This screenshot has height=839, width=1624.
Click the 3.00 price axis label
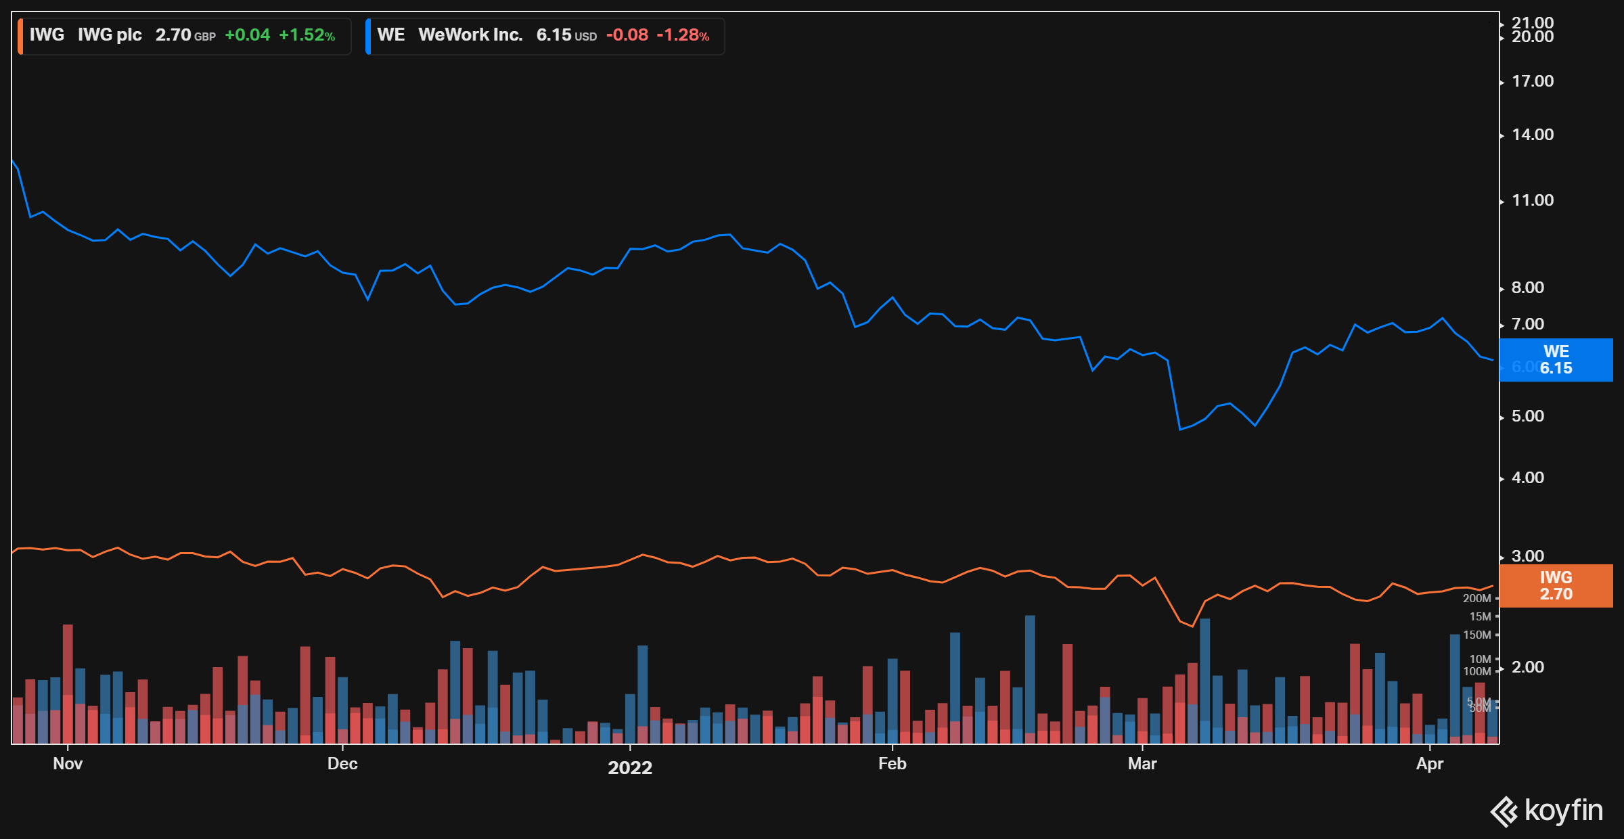[1528, 557]
